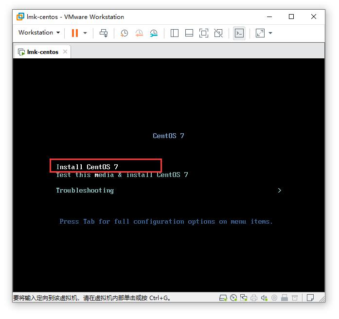Click the sound card status icon
Viewport: 339px width, 319px height.
[264, 298]
